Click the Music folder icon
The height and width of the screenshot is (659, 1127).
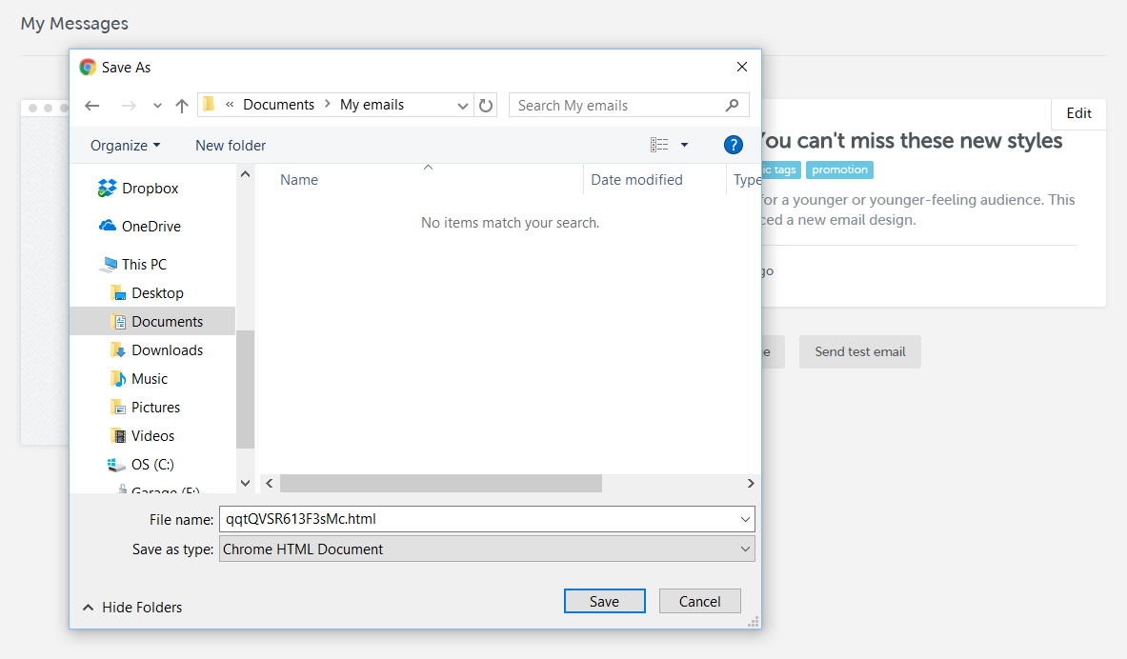pos(118,379)
